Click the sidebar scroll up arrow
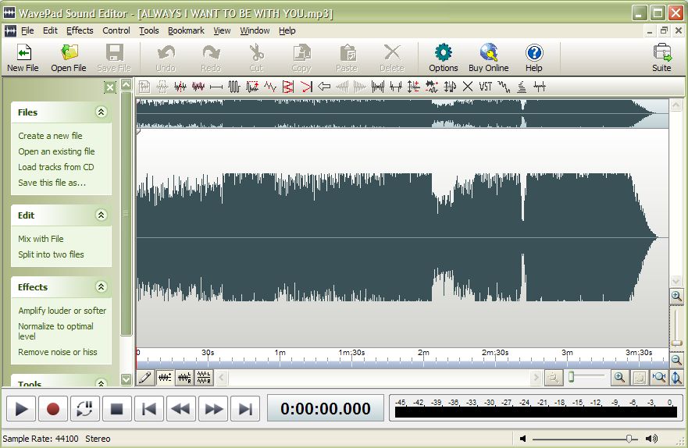Image resolution: width=688 pixels, height=448 pixels. (x=127, y=84)
